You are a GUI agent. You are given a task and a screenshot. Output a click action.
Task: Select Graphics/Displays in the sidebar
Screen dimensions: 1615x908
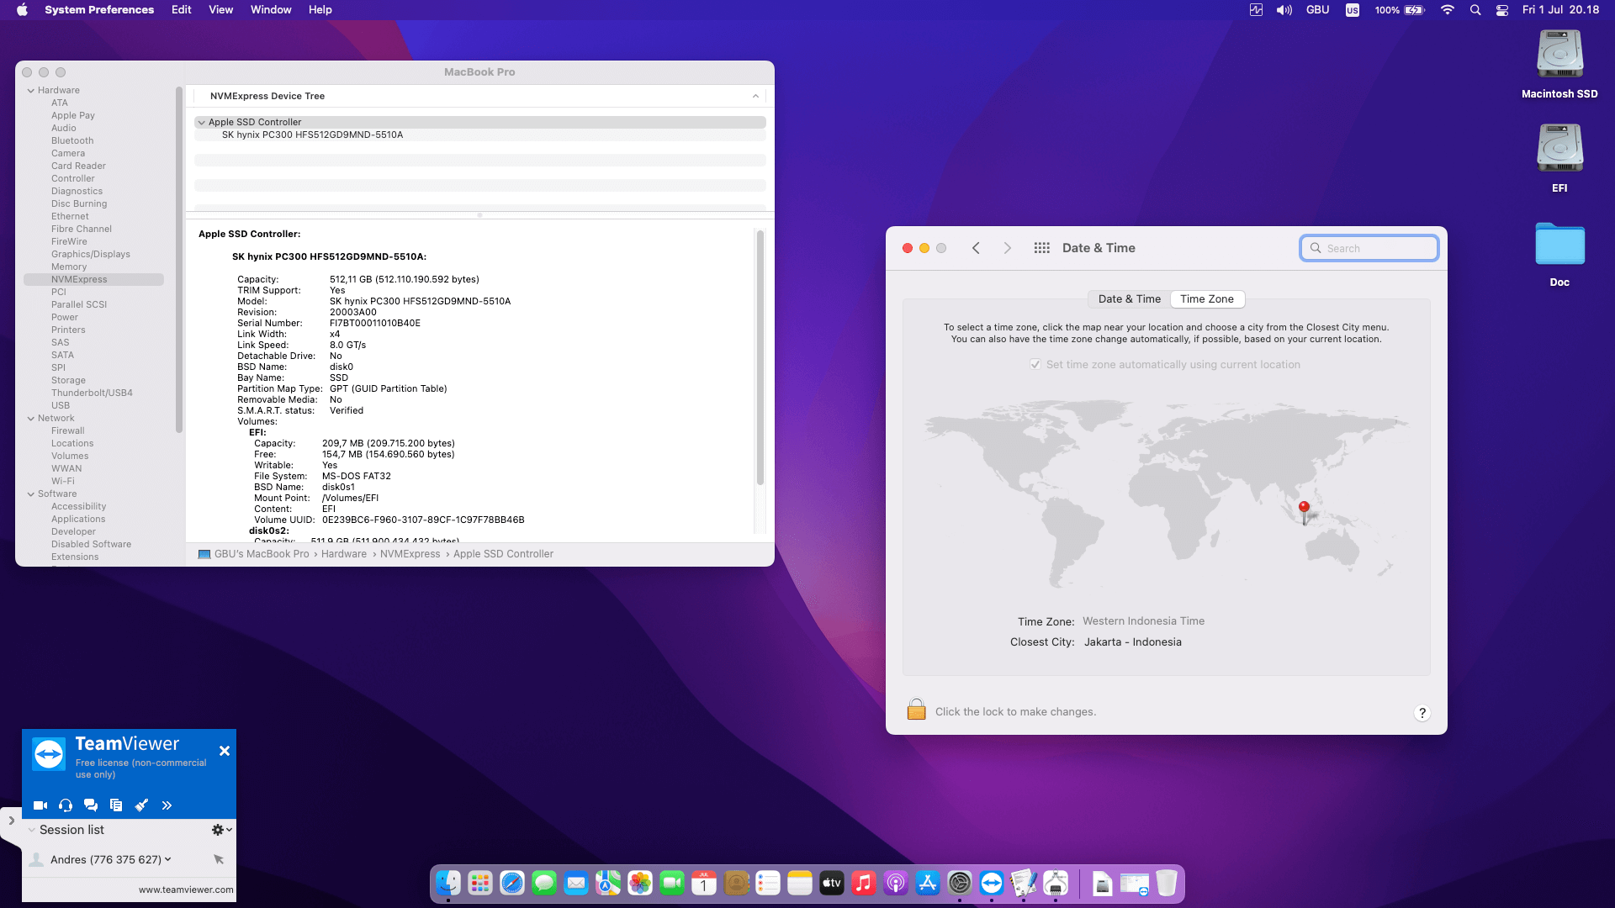point(91,254)
